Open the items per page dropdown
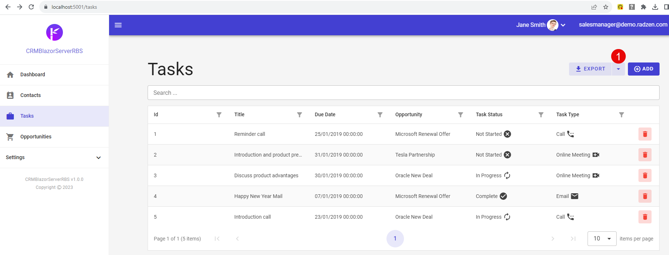 click(x=602, y=239)
